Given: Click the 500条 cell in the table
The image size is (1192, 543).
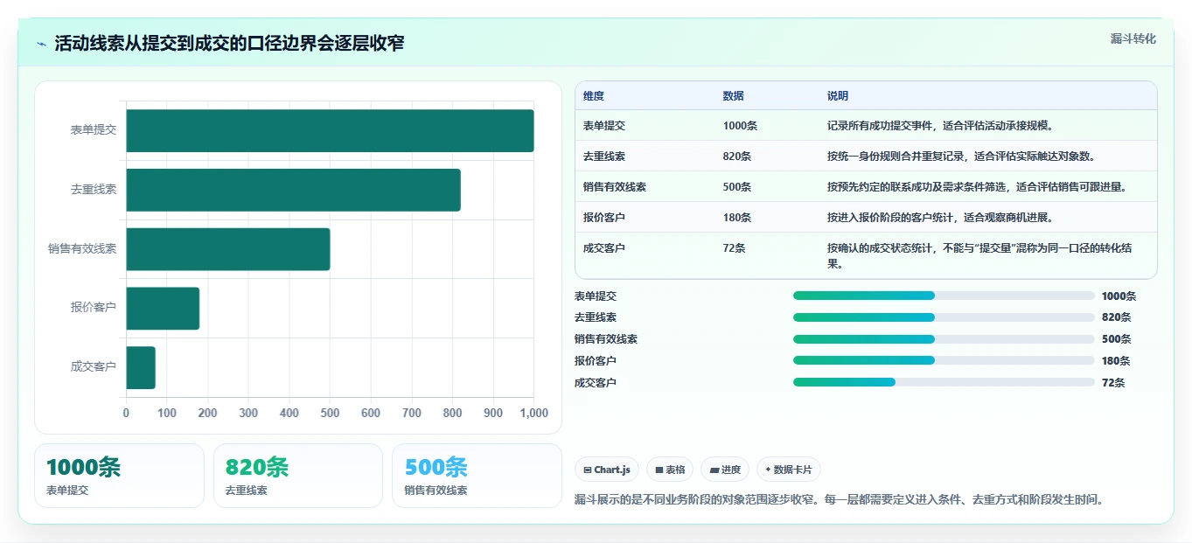Looking at the screenshot, I should pyautogui.click(x=737, y=187).
